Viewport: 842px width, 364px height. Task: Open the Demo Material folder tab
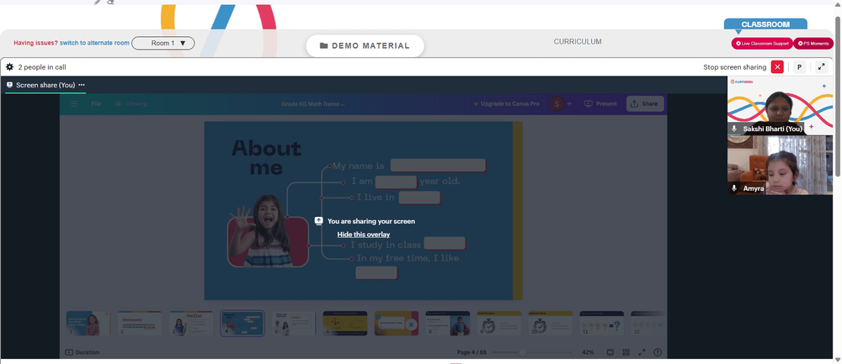pos(365,45)
